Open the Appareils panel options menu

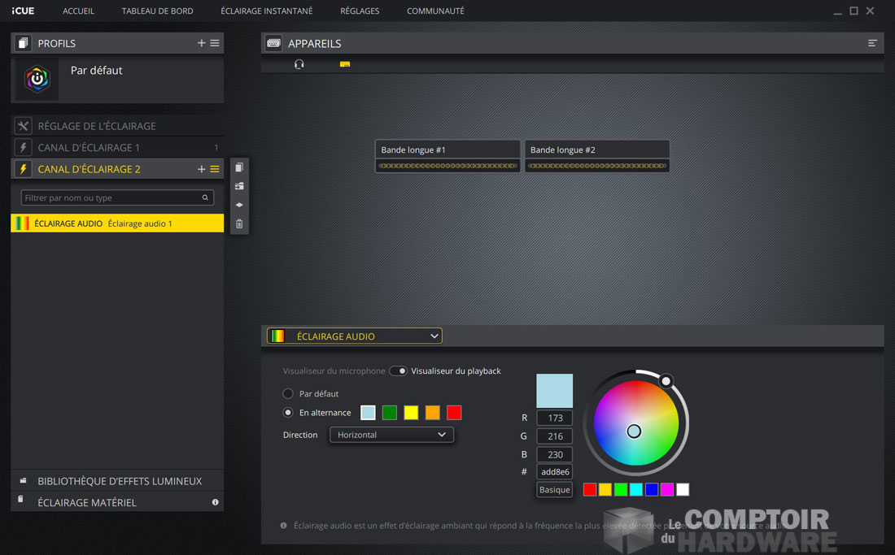872,43
